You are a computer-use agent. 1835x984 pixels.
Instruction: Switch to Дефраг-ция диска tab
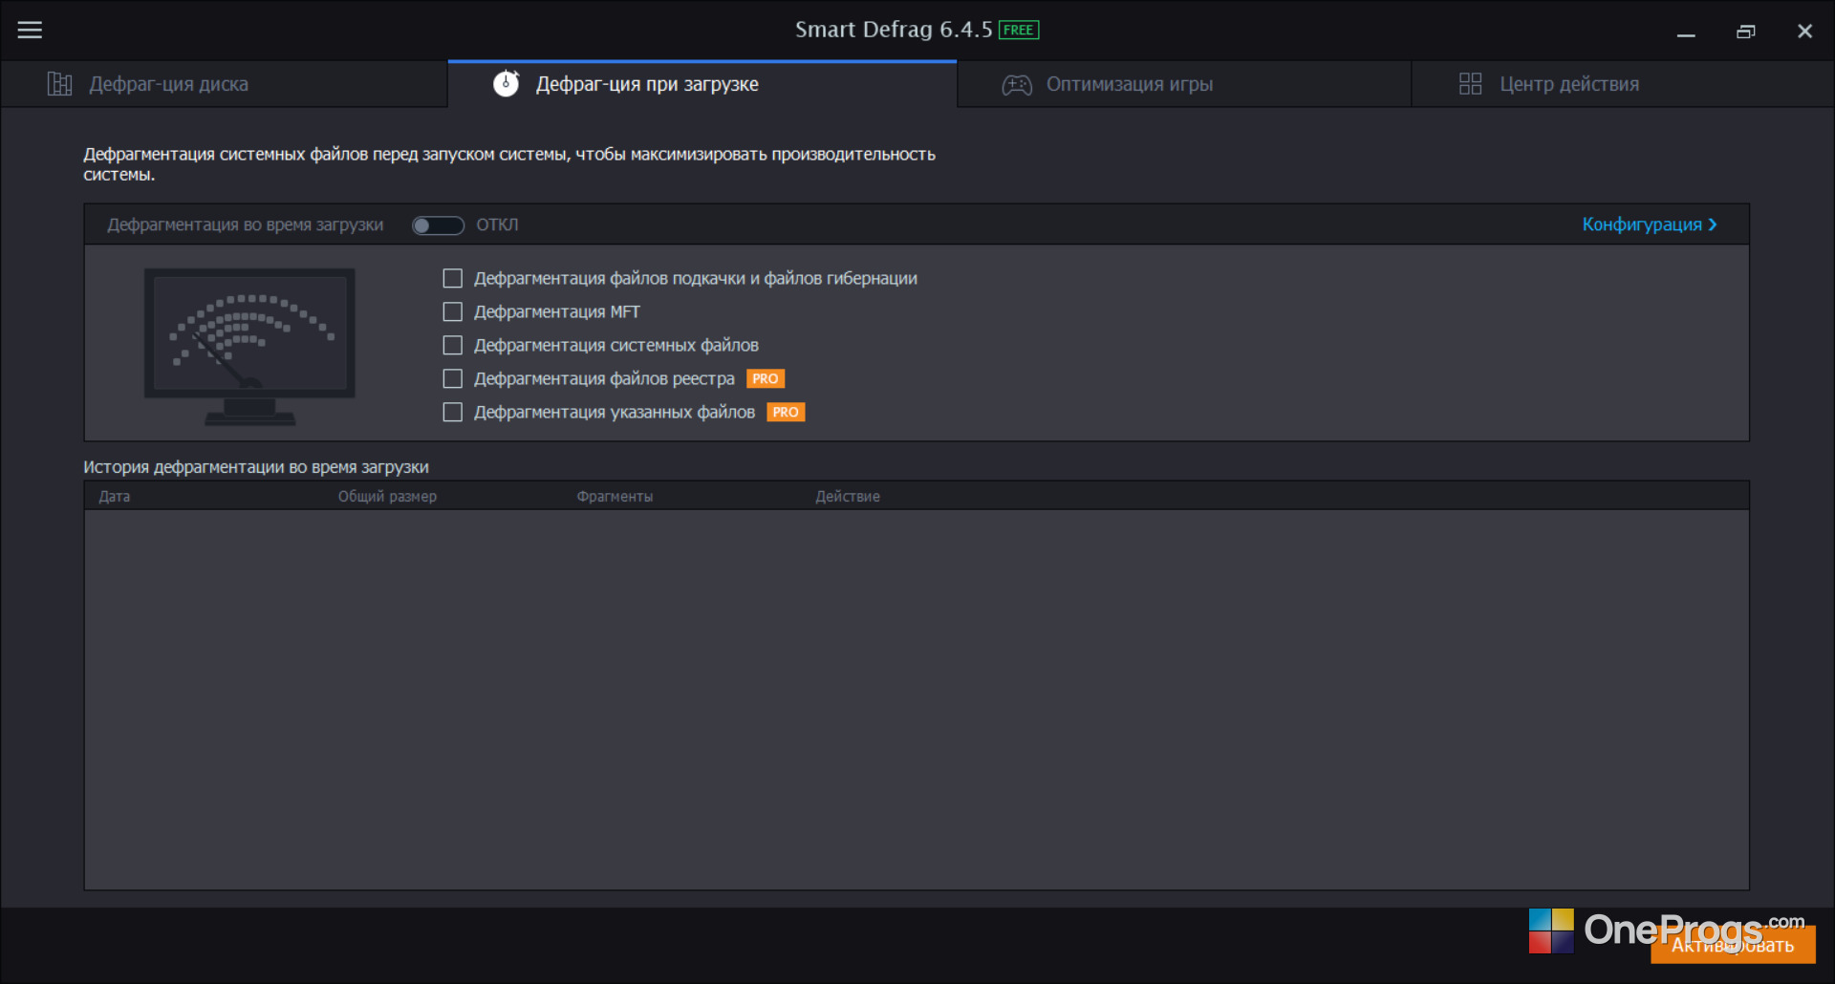coord(224,84)
